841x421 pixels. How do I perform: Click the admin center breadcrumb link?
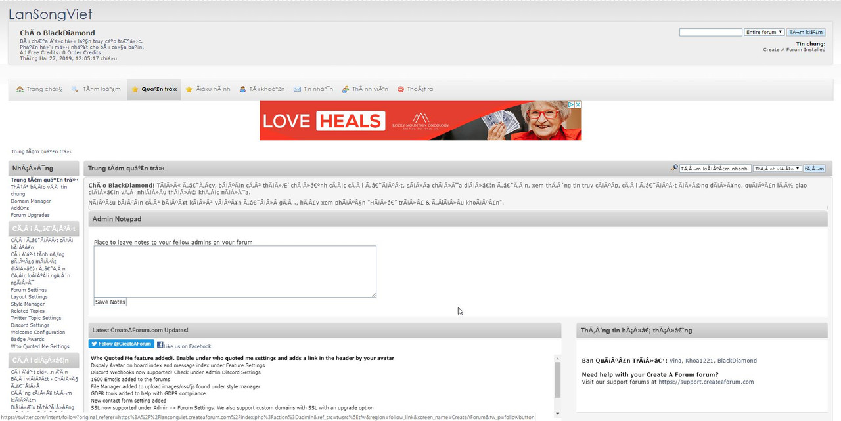tap(41, 151)
